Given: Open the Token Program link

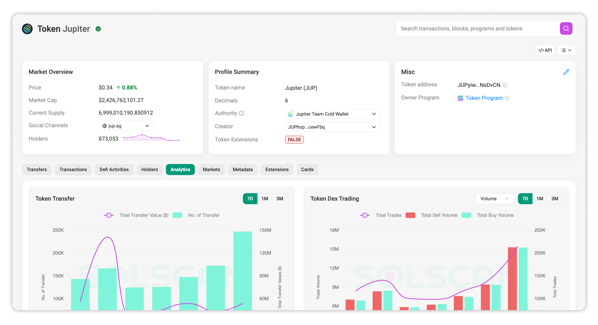Looking at the screenshot, I should [x=484, y=98].
